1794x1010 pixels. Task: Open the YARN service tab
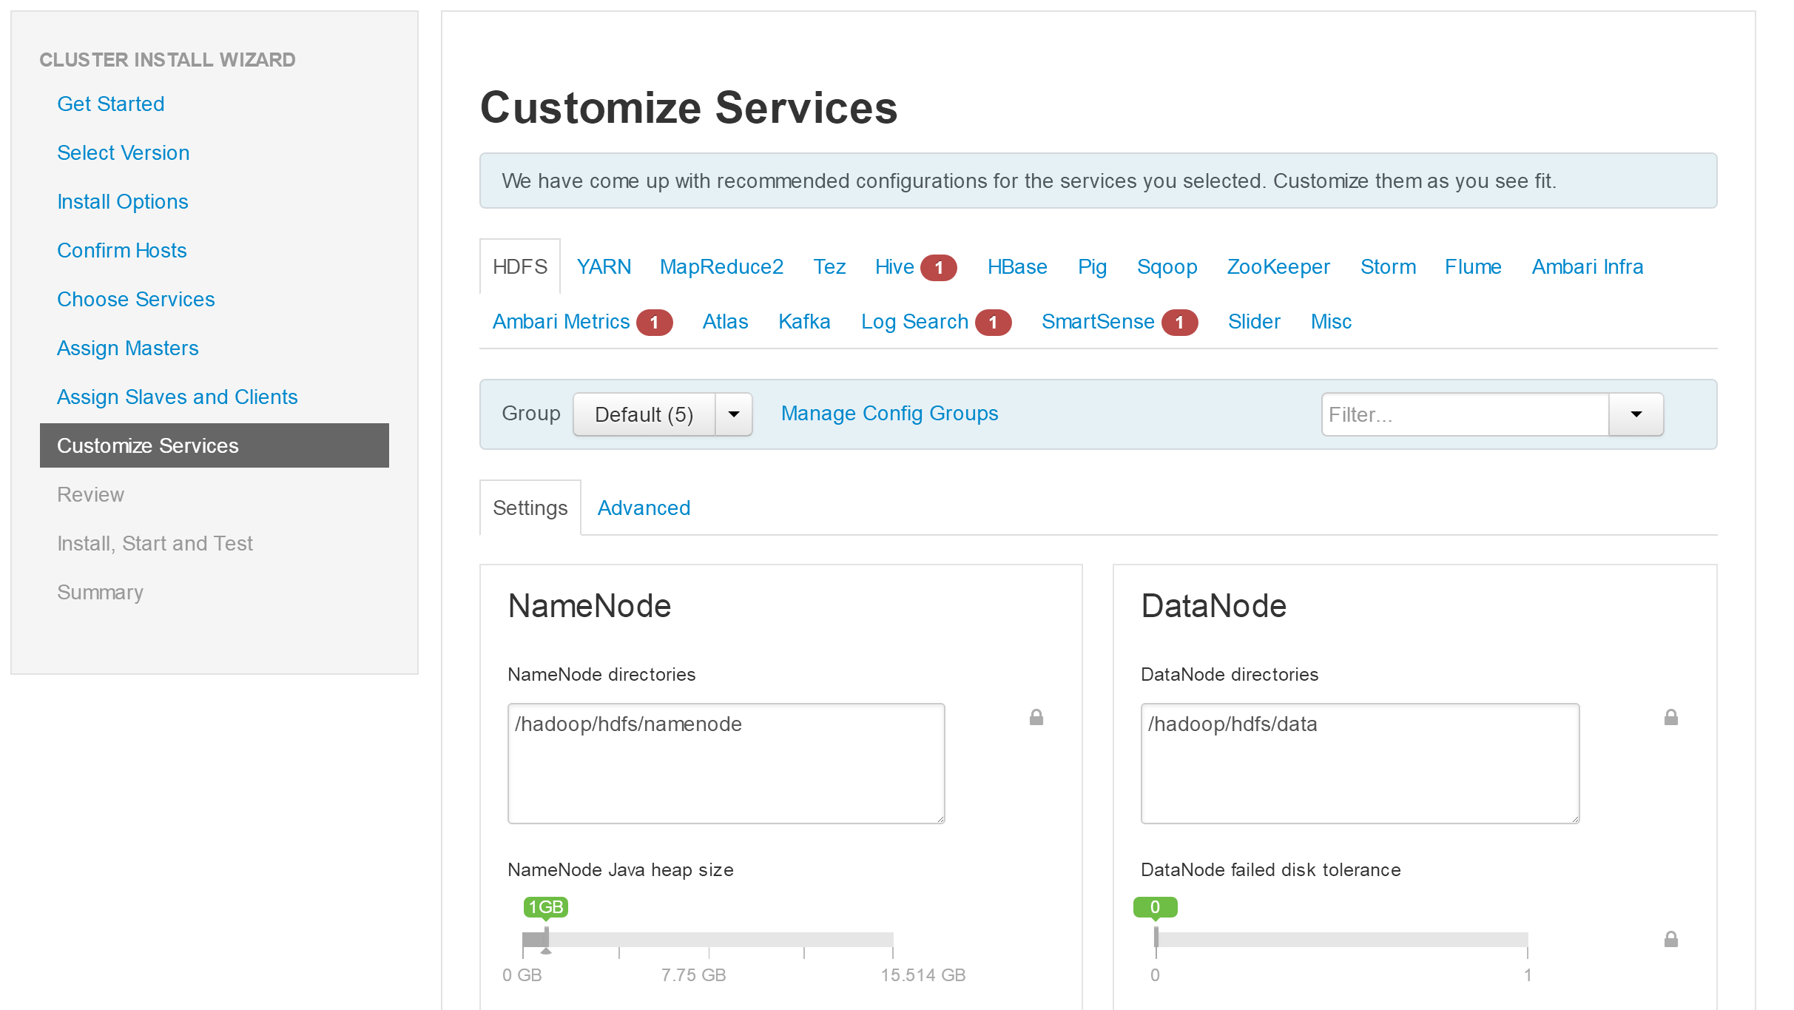coord(604,266)
